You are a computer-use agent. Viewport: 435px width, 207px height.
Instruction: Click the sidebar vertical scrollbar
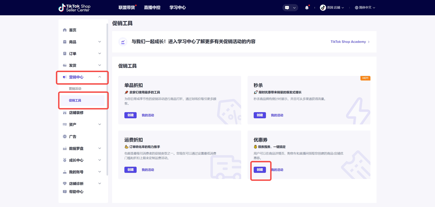107,99
